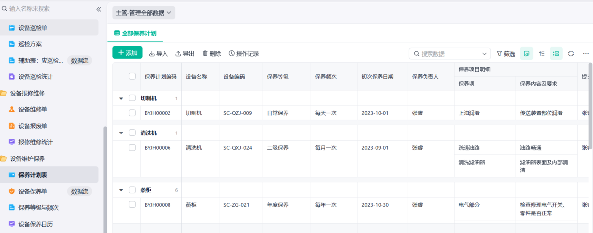Toggle the grouped list view icon
Screen dimensions: 593x233
(556, 53)
